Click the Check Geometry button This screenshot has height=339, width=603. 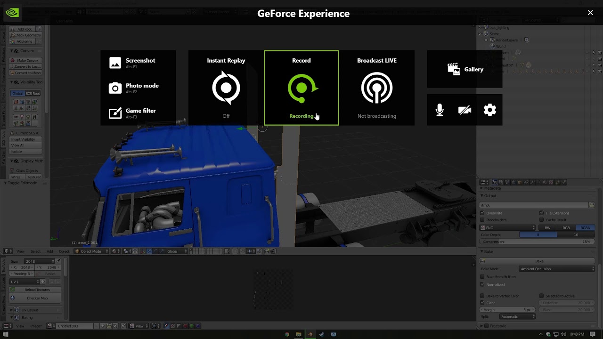[26, 35]
